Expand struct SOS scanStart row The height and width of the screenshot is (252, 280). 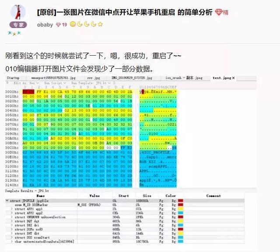(x=12, y=238)
